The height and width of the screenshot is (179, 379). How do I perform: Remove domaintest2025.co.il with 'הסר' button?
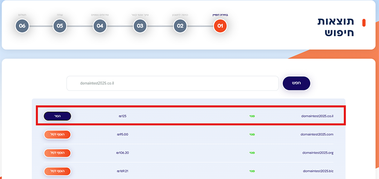click(x=57, y=116)
